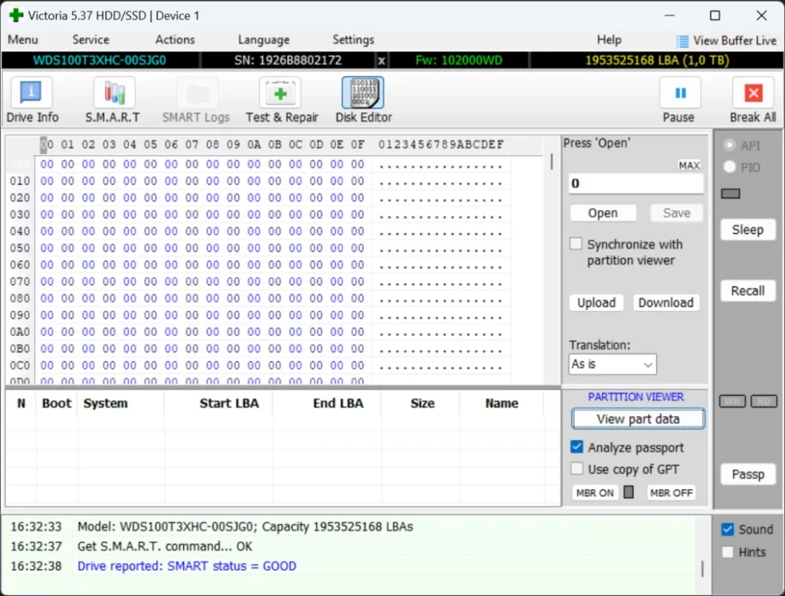Click the View part data button

[x=638, y=419]
